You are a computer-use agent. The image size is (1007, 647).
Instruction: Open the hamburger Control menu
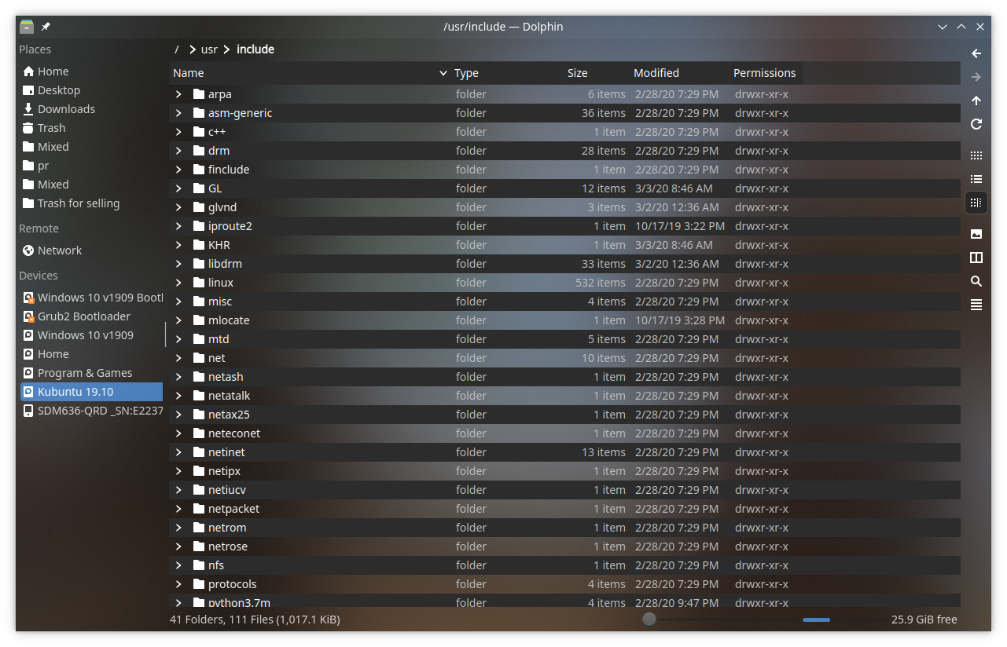coord(976,305)
